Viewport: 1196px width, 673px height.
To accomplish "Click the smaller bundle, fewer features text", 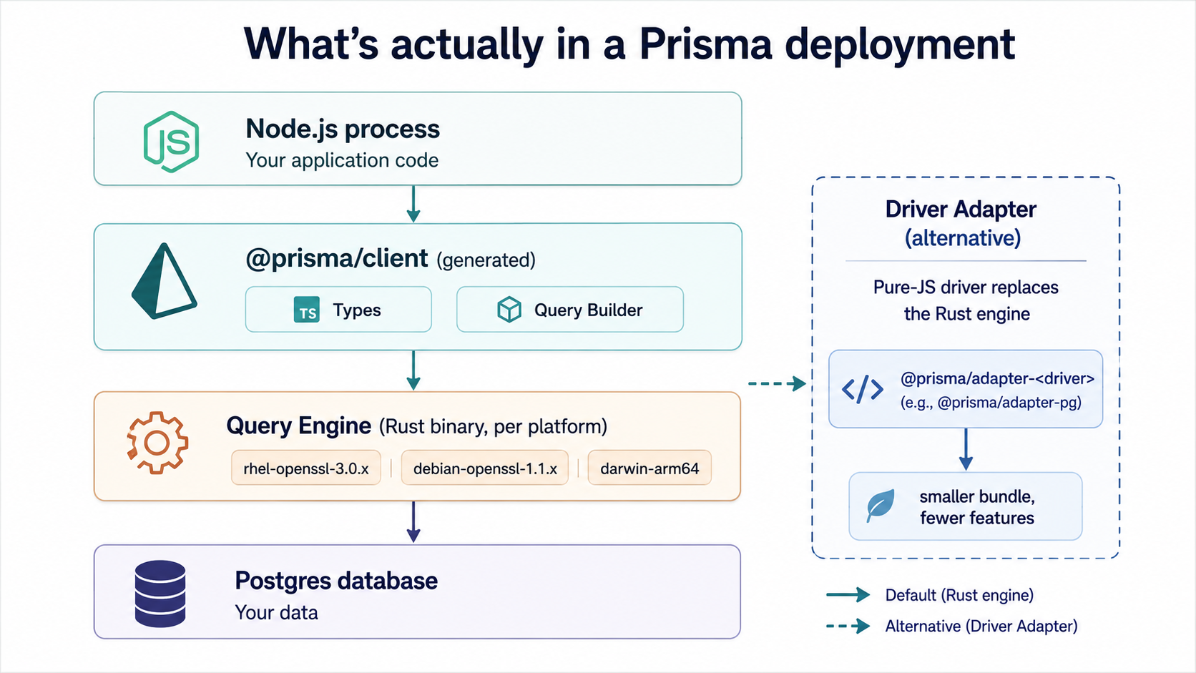I will [977, 507].
